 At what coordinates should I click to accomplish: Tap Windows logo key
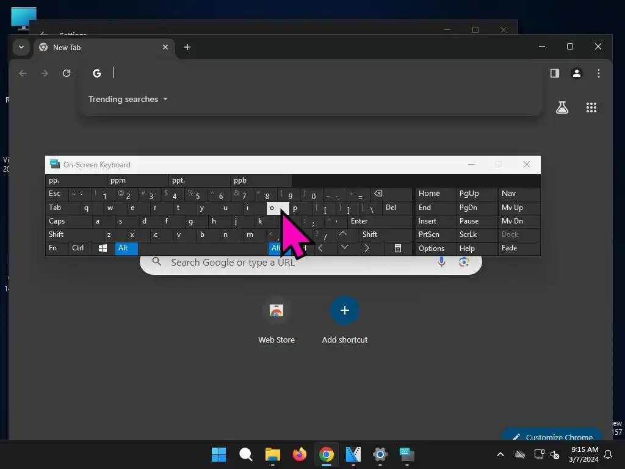pos(103,248)
